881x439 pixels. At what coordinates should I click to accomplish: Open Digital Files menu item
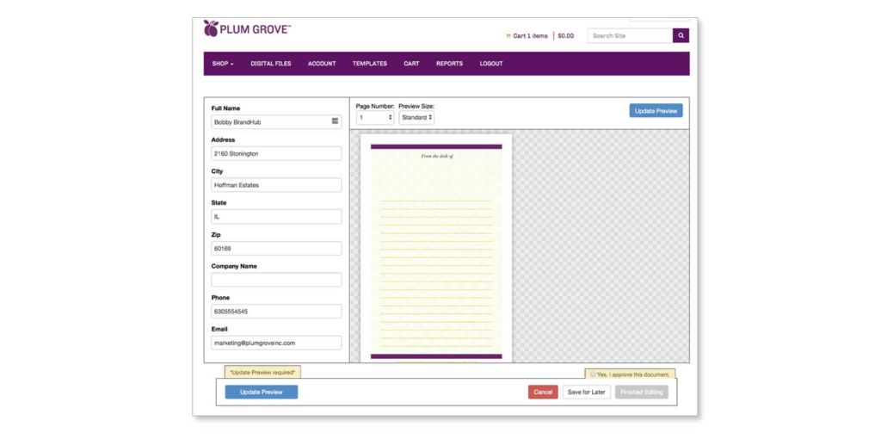pos(271,64)
